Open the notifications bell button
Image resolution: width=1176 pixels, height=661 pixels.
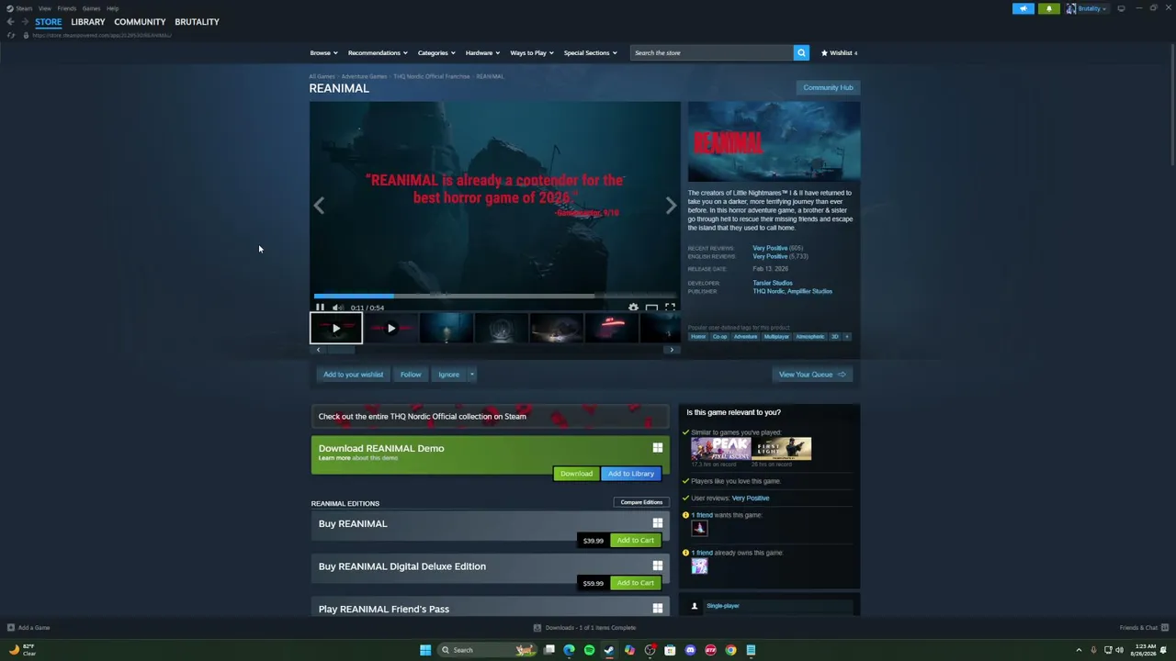[x=1048, y=8]
